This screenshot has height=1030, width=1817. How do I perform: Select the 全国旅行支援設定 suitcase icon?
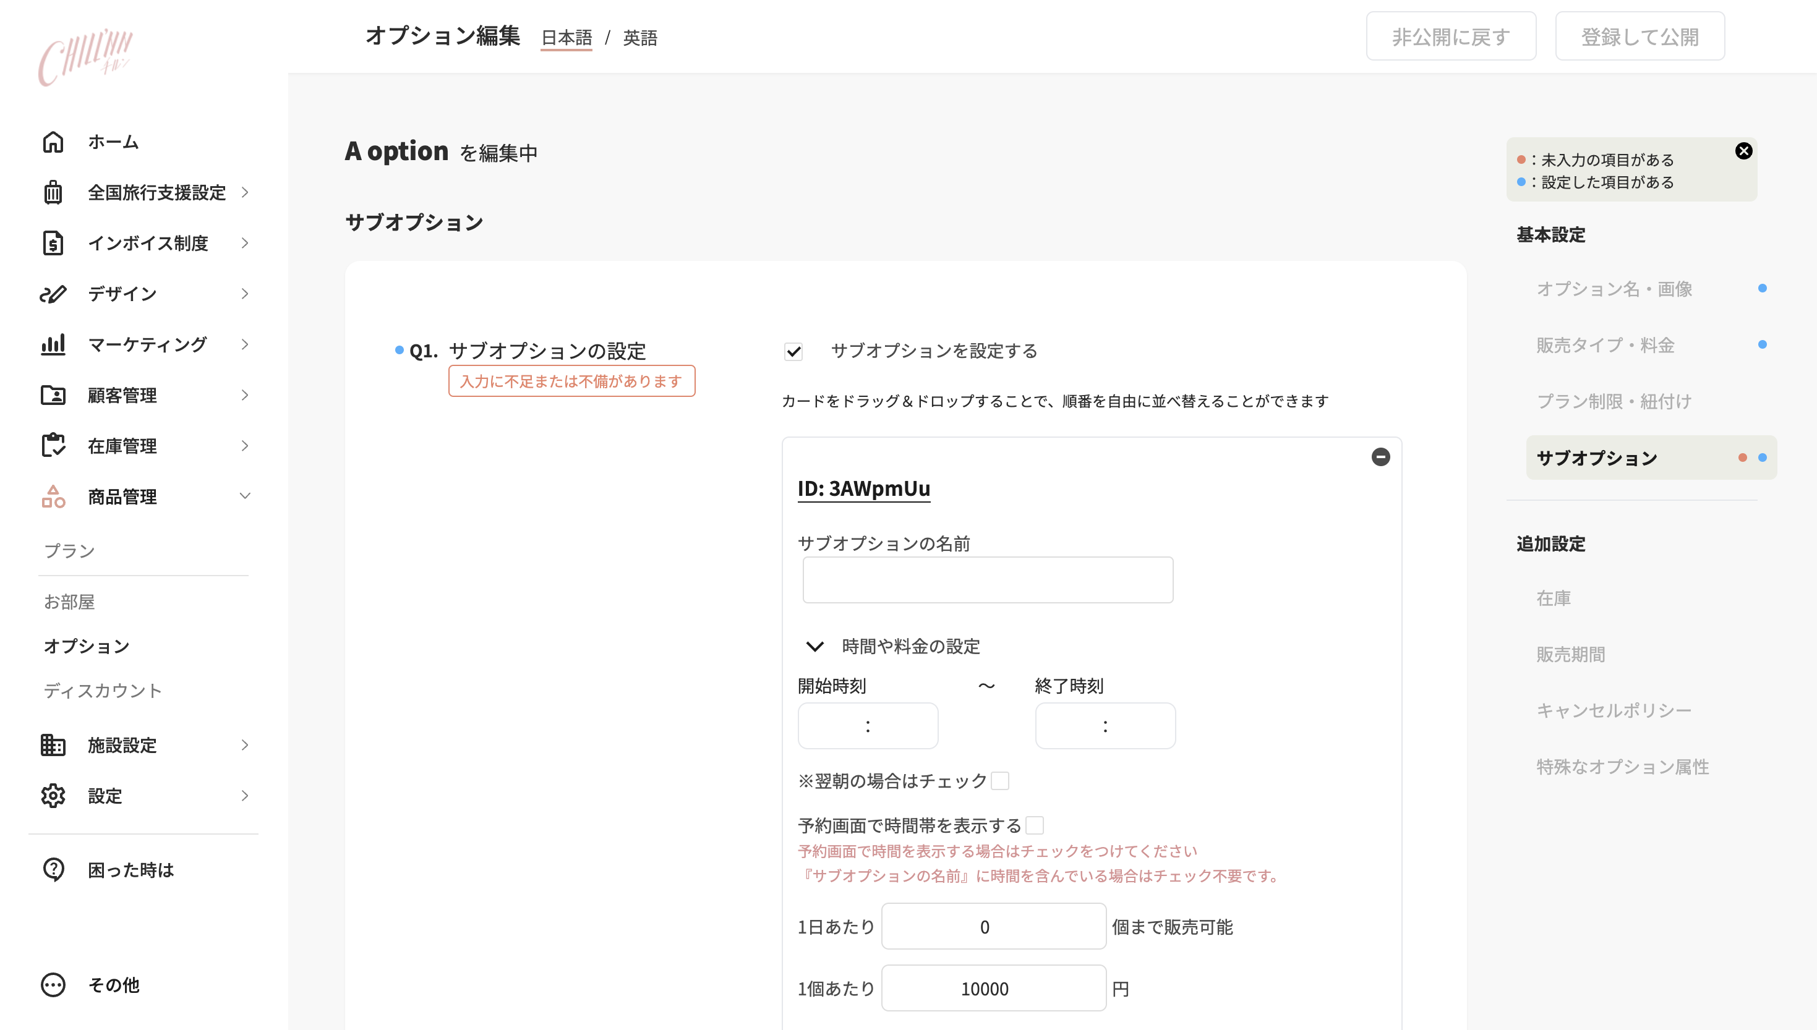coord(53,192)
